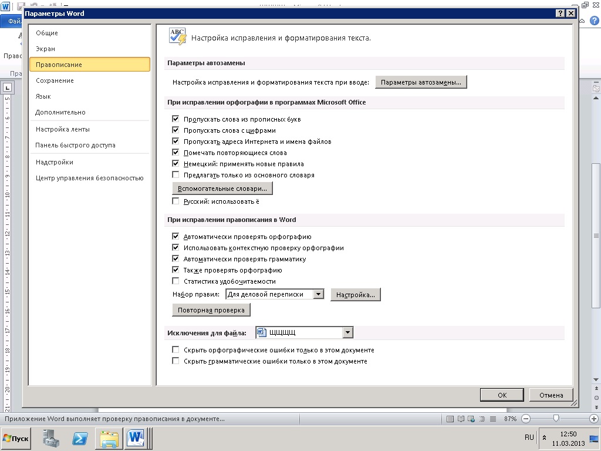This screenshot has height=451, width=601.
Task: Toggle Немецкий: применять новые правила checkbox
Action: click(175, 163)
